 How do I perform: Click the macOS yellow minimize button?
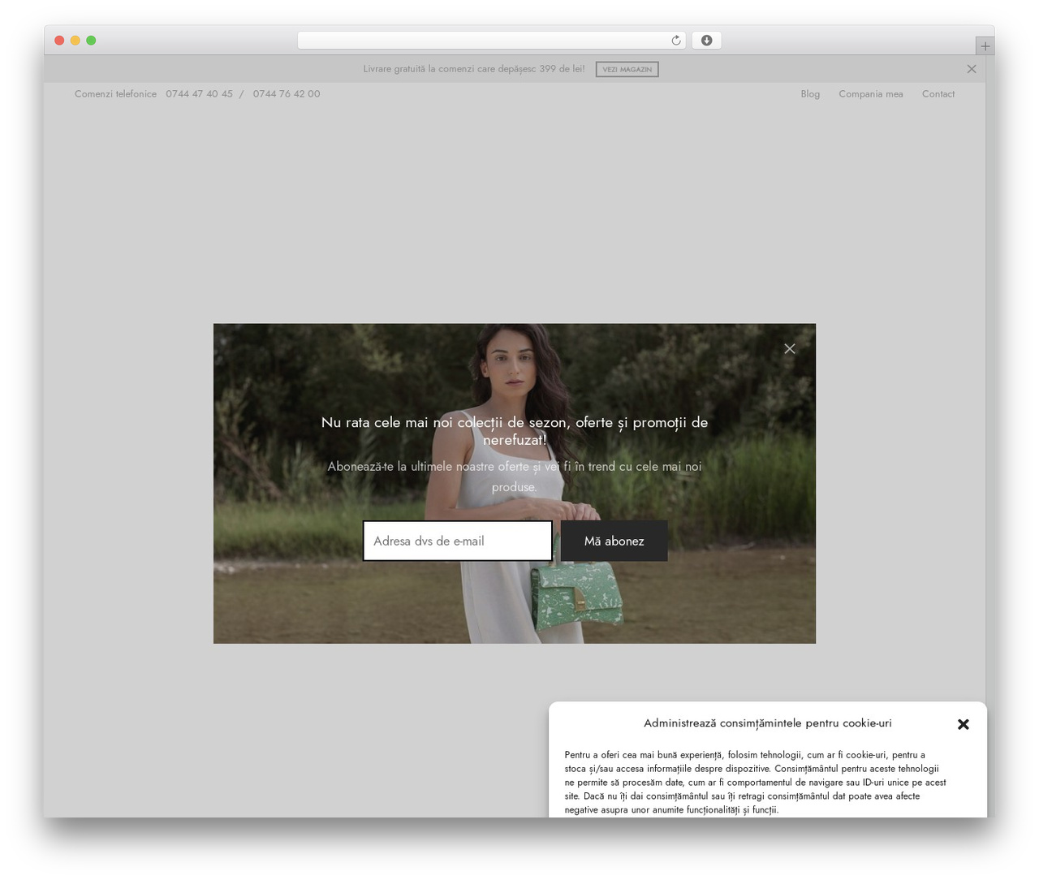coord(75,41)
